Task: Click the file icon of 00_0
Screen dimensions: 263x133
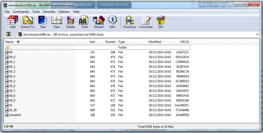Action: pyautogui.click(x=7, y=57)
